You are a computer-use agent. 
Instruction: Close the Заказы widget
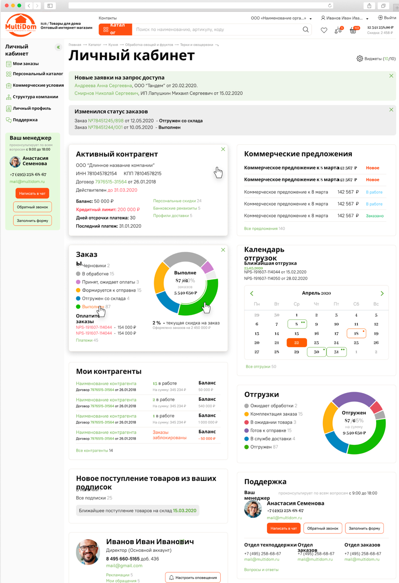pos(223,250)
